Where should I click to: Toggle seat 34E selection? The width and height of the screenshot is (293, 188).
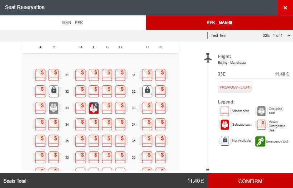[x=94, y=124]
